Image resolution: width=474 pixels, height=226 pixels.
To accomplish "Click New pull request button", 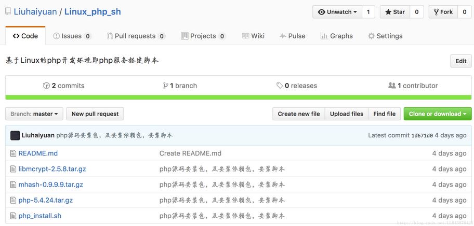I will (95, 114).
